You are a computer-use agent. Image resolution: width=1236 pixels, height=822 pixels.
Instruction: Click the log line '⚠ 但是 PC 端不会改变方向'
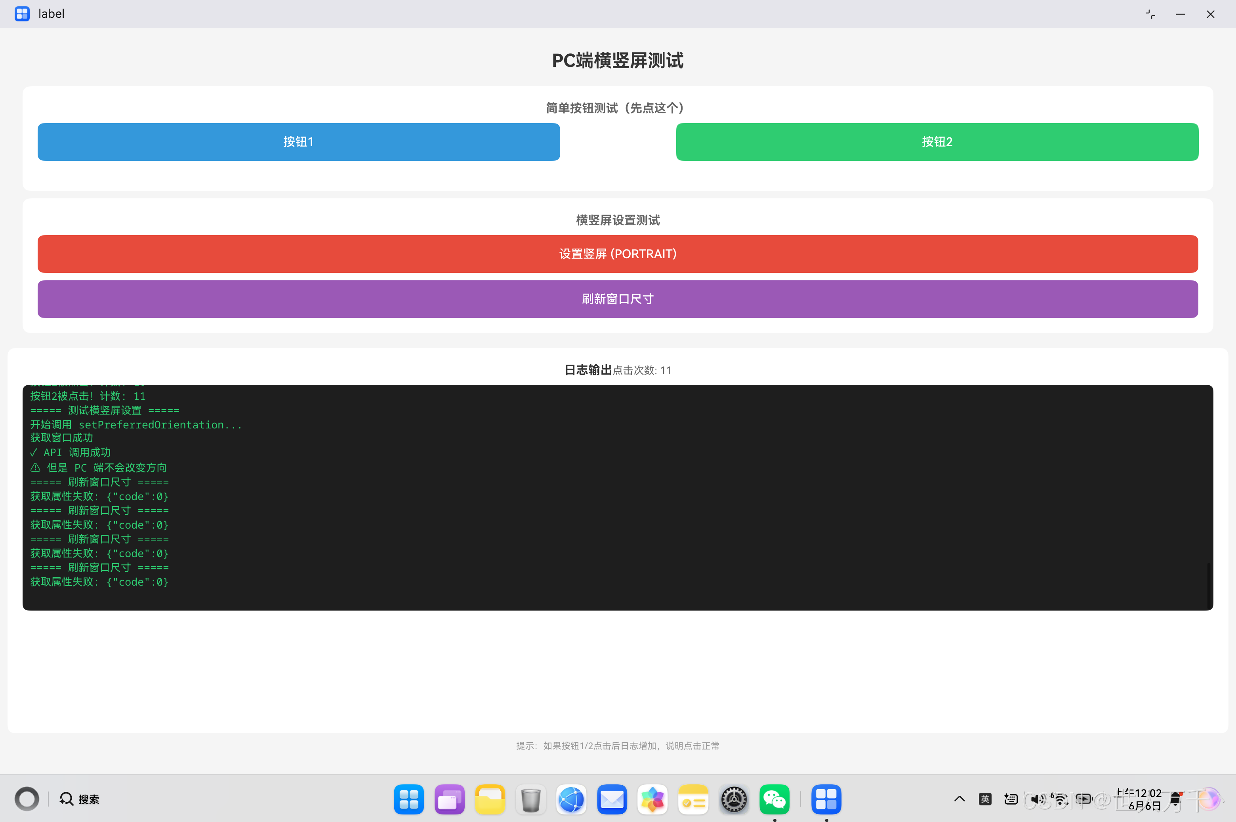(x=99, y=467)
